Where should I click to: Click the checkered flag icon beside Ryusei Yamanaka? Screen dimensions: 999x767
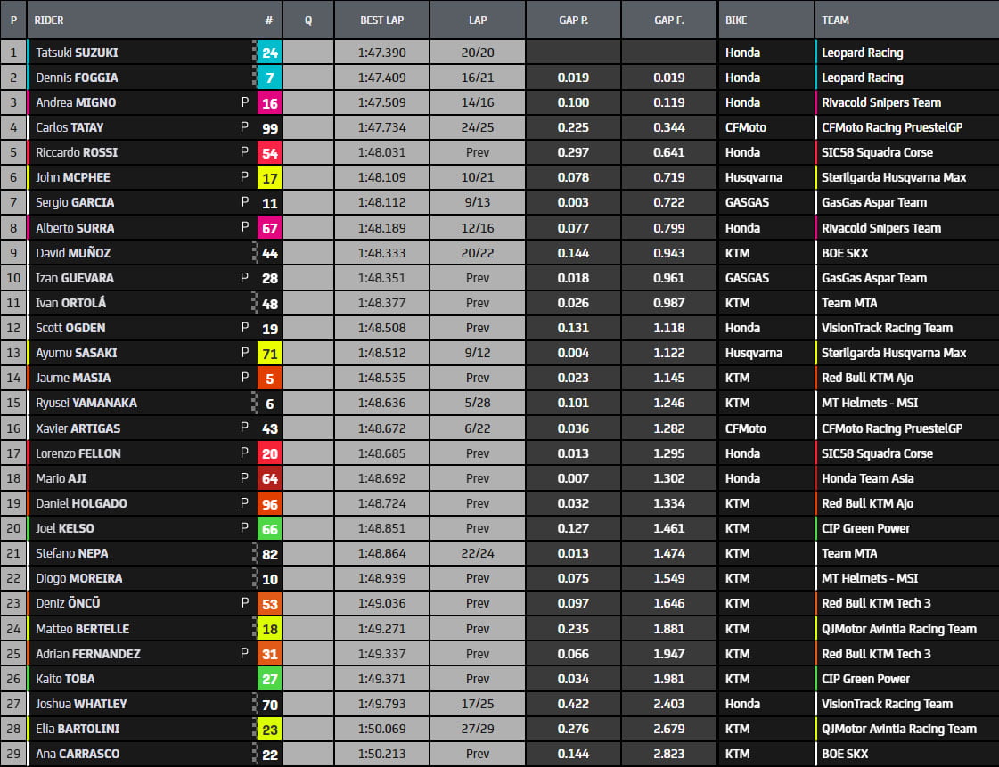[x=255, y=403]
